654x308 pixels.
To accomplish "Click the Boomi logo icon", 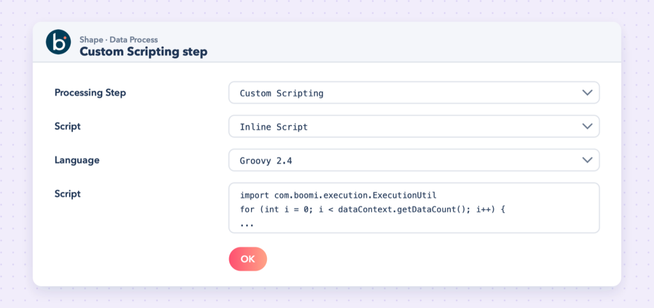I will coord(58,42).
